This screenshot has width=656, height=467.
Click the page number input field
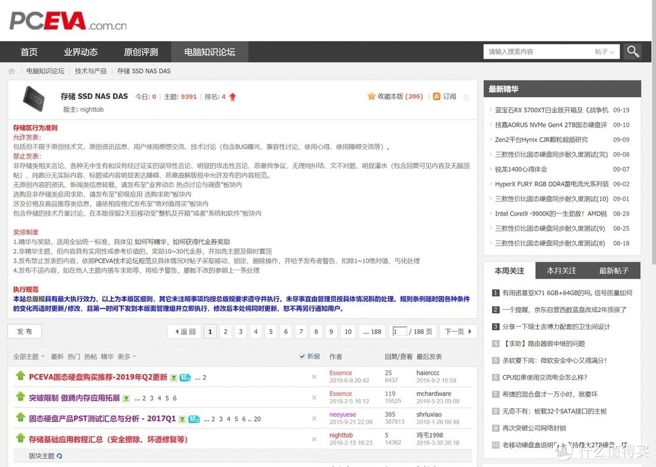tap(400, 332)
